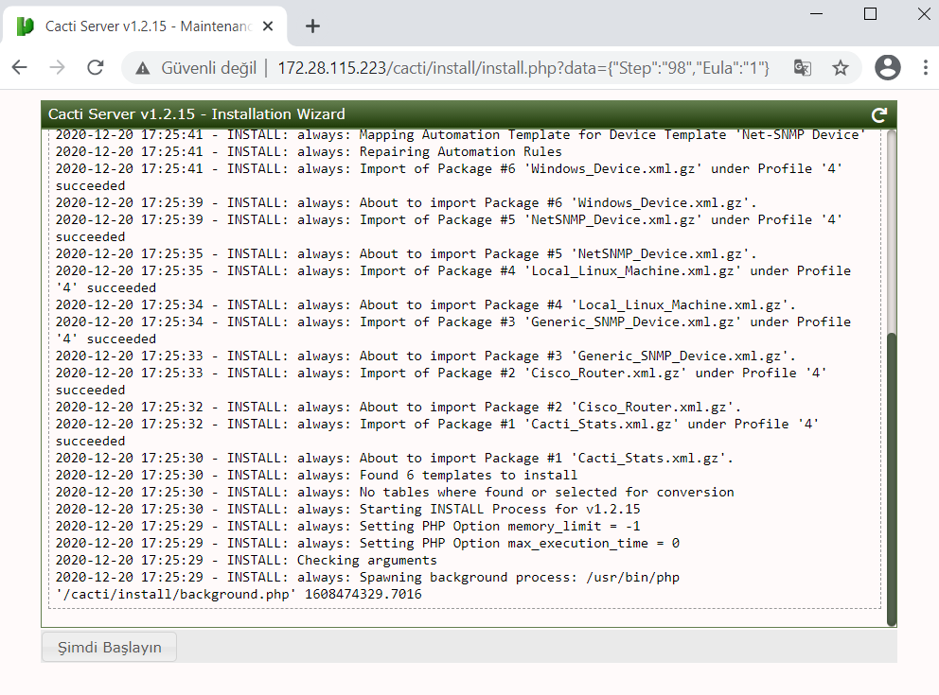Click the log line 'Setting PHP Option max_execution_time = 0'
Image resolution: width=939 pixels, height=695 pixels.
tap(367, 543)
